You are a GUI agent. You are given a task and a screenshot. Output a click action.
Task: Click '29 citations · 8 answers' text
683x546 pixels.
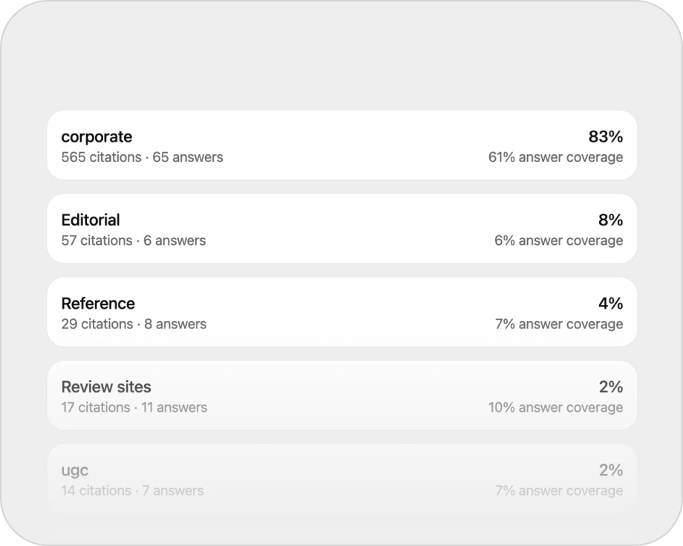pos(134,324)
